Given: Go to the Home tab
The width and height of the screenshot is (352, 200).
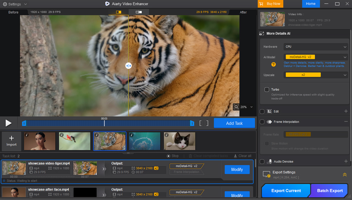Looking at the screenshot, I should pos(311,4).
